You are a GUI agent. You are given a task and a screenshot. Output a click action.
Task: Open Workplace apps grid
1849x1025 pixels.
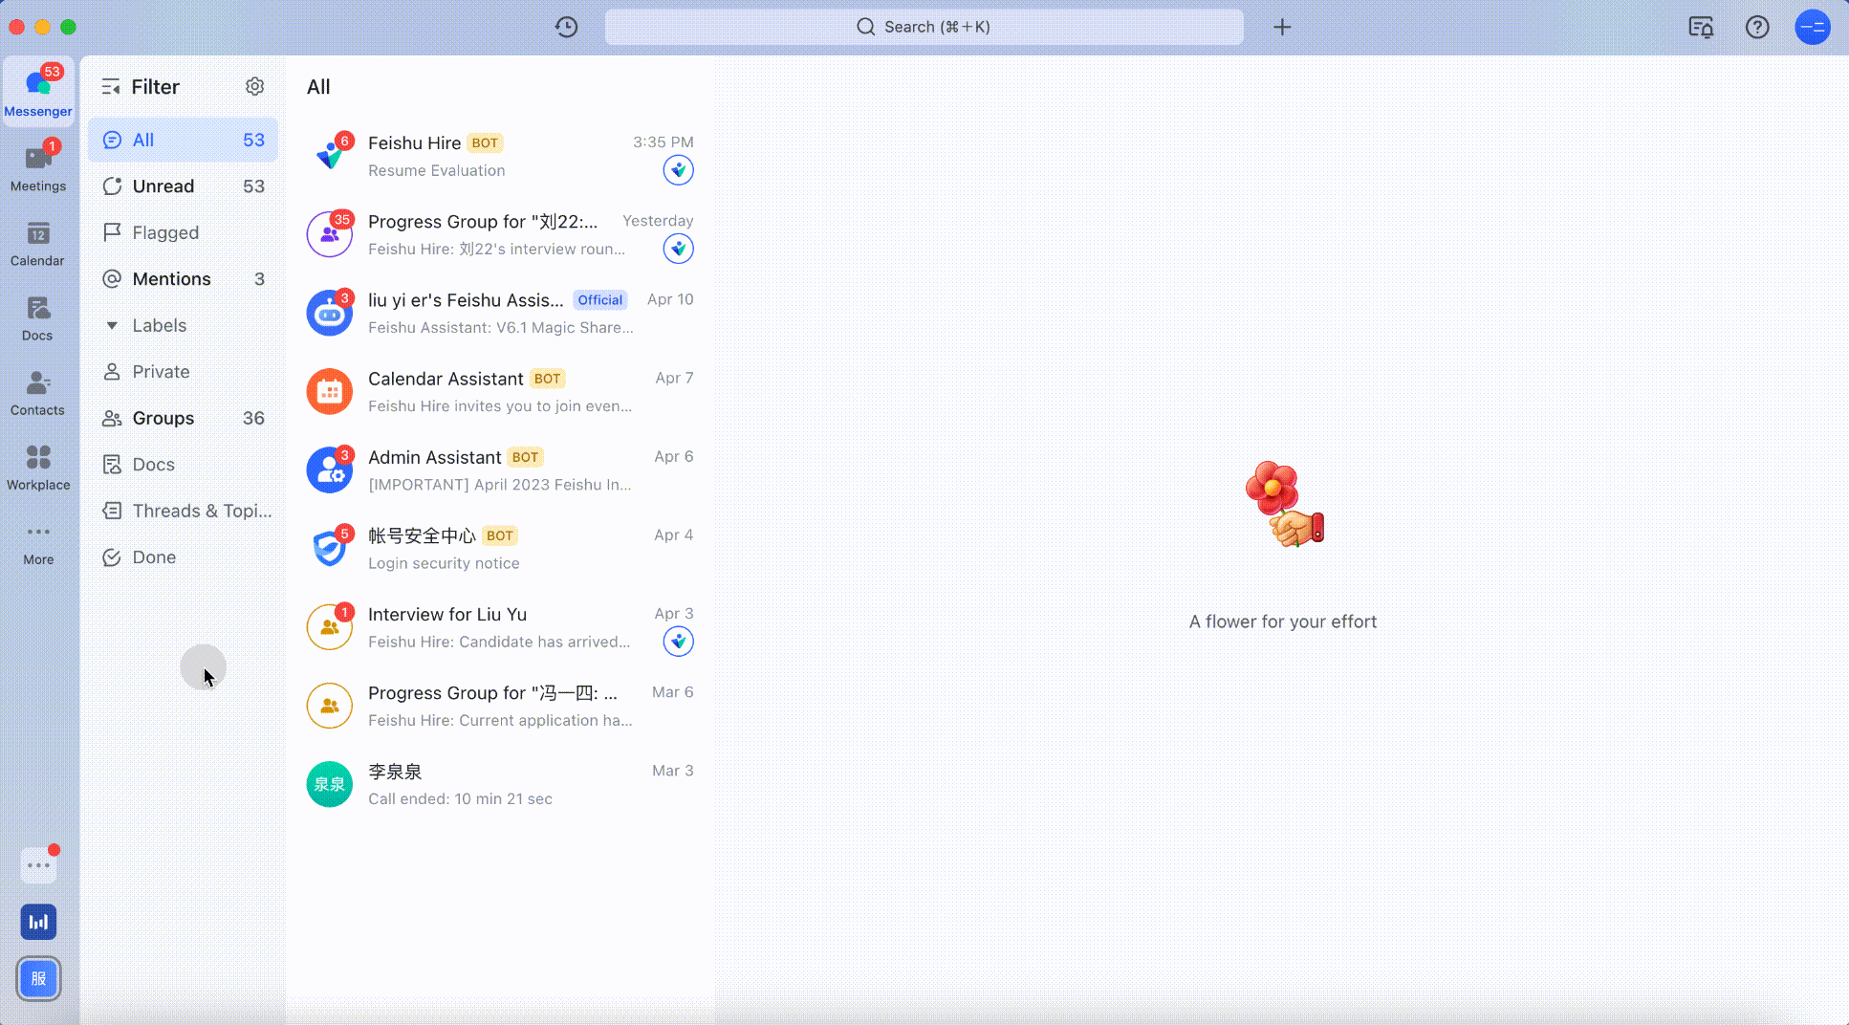[38, 467]
